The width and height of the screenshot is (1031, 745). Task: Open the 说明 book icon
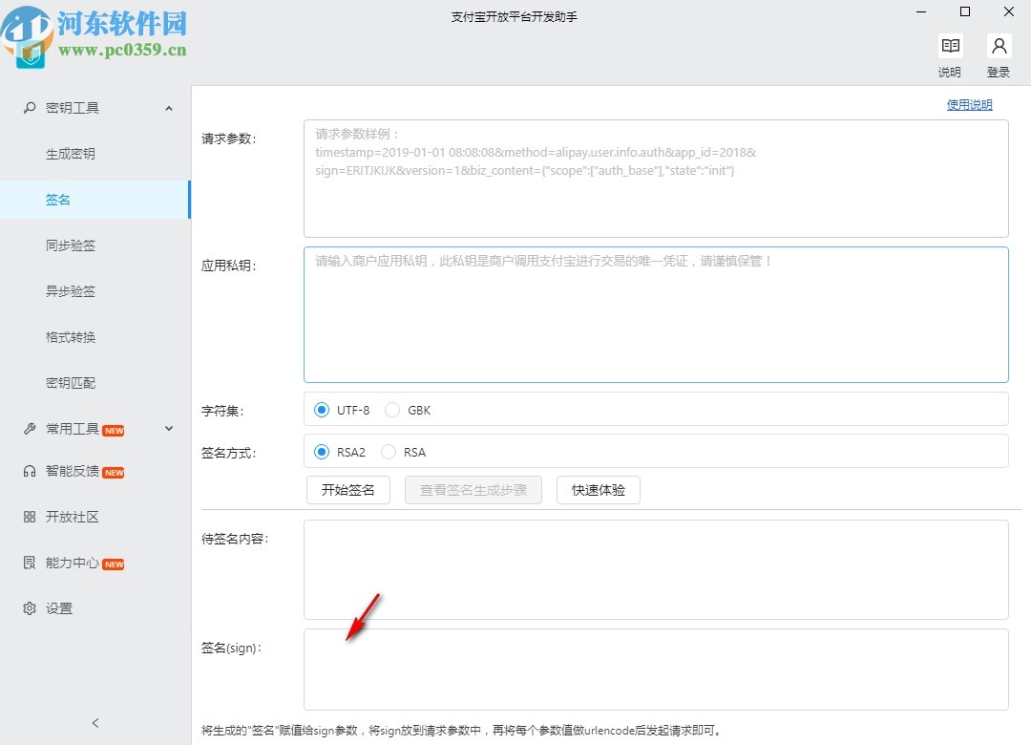pos(950,46)
